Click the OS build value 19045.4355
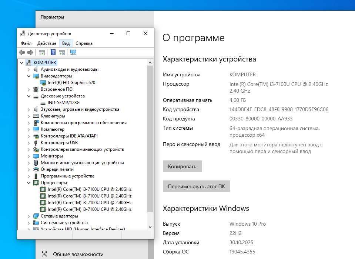 [x=242, y=252]
